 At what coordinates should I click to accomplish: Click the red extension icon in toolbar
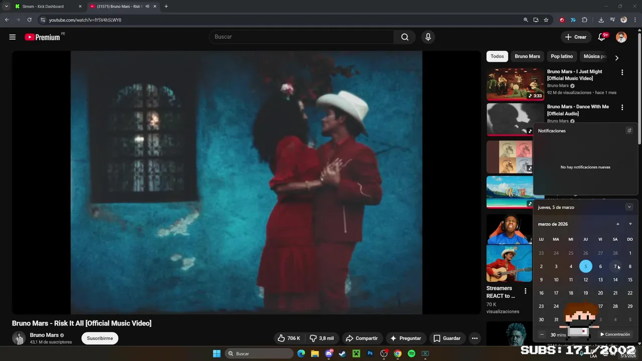(x=562, y=20)
